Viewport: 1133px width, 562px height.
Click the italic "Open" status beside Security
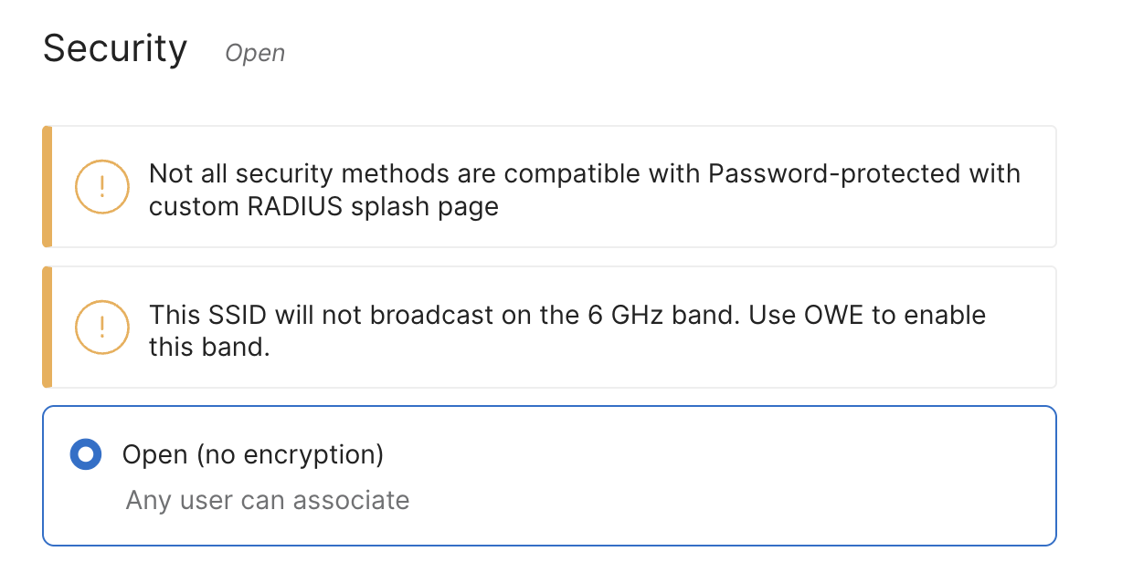(255, 54)
